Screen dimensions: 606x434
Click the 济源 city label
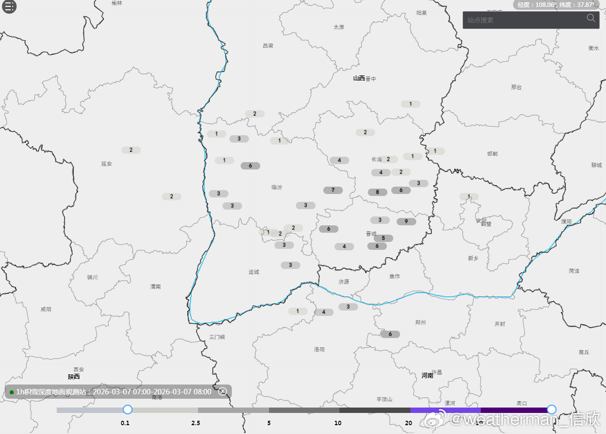(344, 282)
